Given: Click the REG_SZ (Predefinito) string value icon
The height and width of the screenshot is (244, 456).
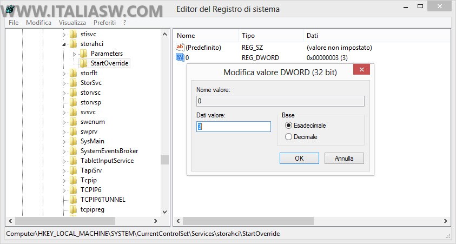Looking at the screenshot, I should [x=180, y=48].
